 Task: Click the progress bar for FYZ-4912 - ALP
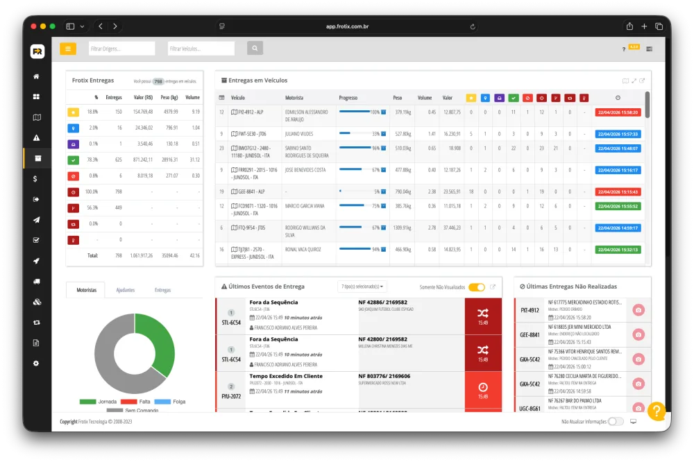point(355,112)
